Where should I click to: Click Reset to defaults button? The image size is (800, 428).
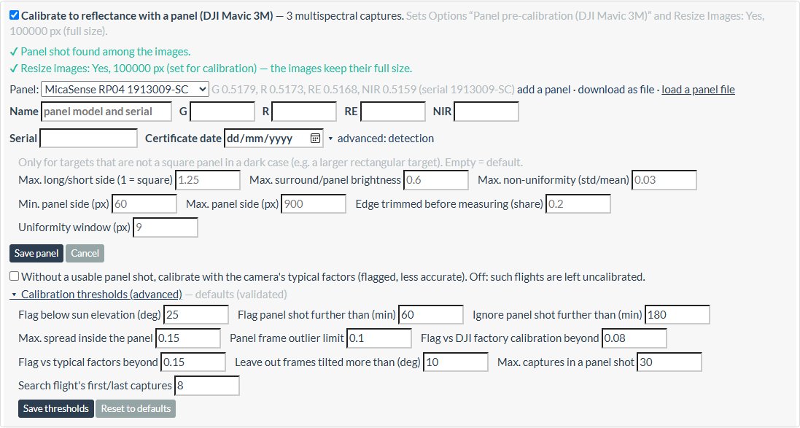coord(136,408)
